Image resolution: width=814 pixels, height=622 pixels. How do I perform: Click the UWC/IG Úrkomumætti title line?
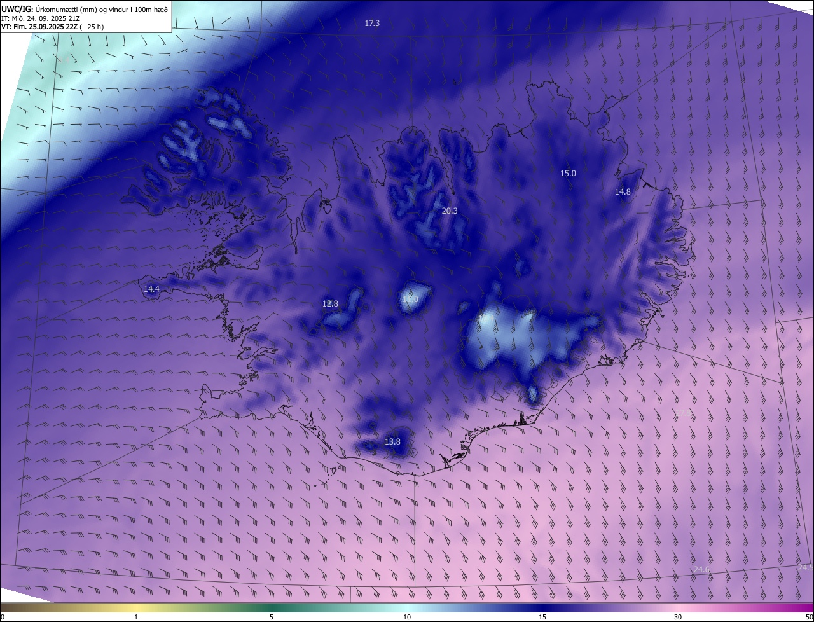tap(85, 8)
